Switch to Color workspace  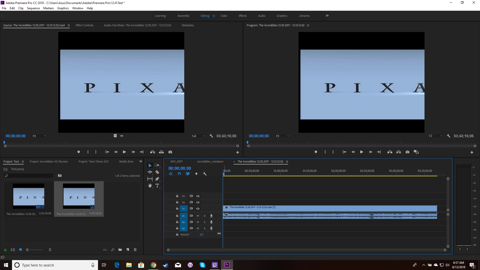[x=224, y=16]
